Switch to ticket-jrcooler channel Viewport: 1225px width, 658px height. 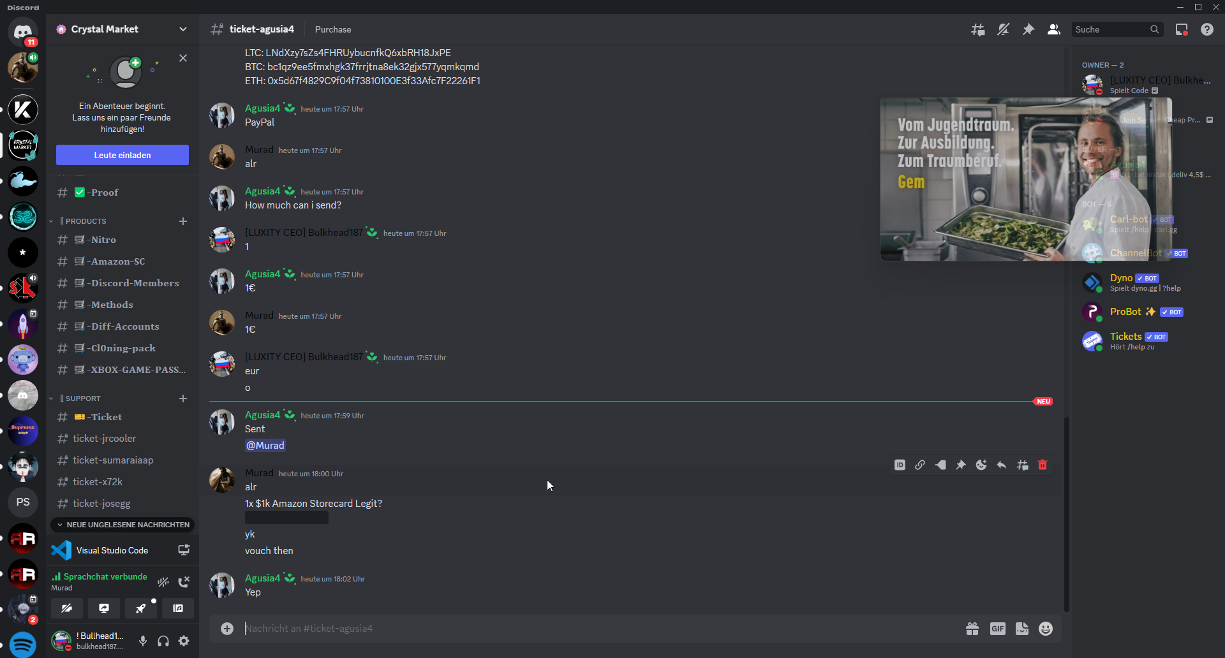point(104,439)
